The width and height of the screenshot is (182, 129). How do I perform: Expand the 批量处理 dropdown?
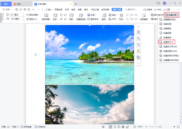[172, 15]
